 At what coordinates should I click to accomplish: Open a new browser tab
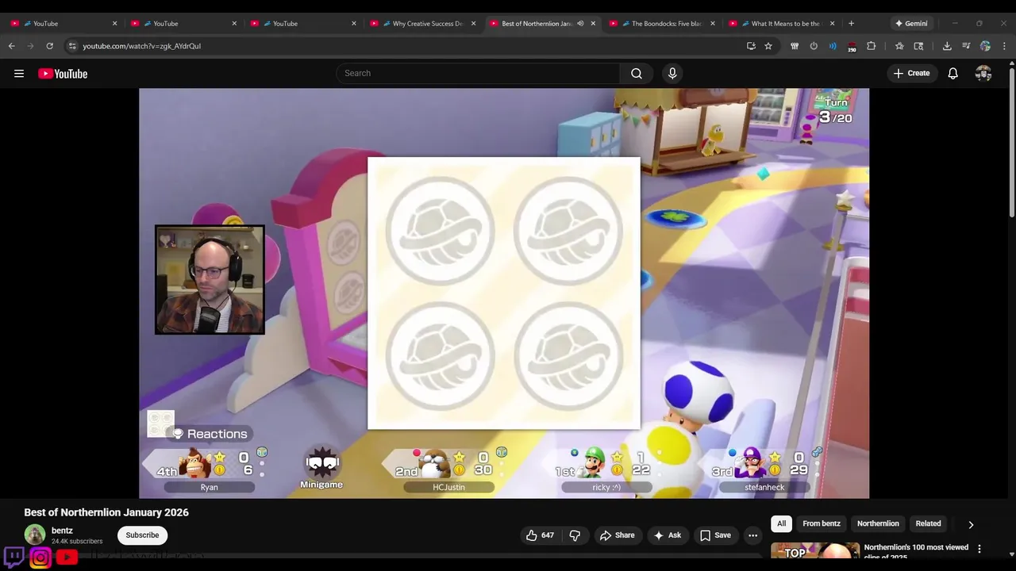click(851, 23)
